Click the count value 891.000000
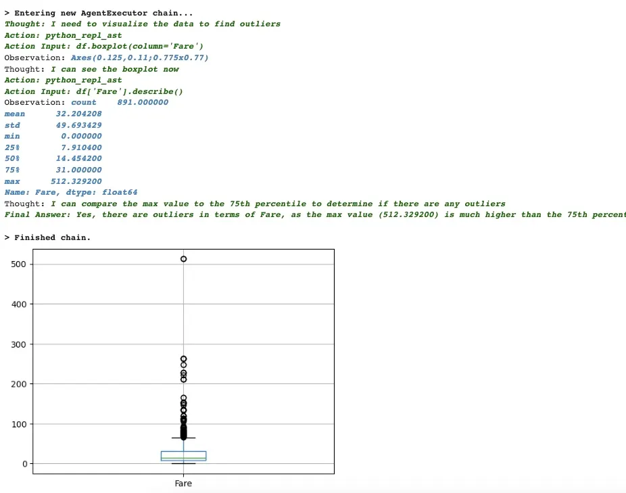 pos(143,102)
